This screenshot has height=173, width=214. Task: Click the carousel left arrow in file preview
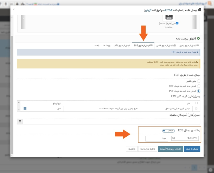tap(23, 18)
